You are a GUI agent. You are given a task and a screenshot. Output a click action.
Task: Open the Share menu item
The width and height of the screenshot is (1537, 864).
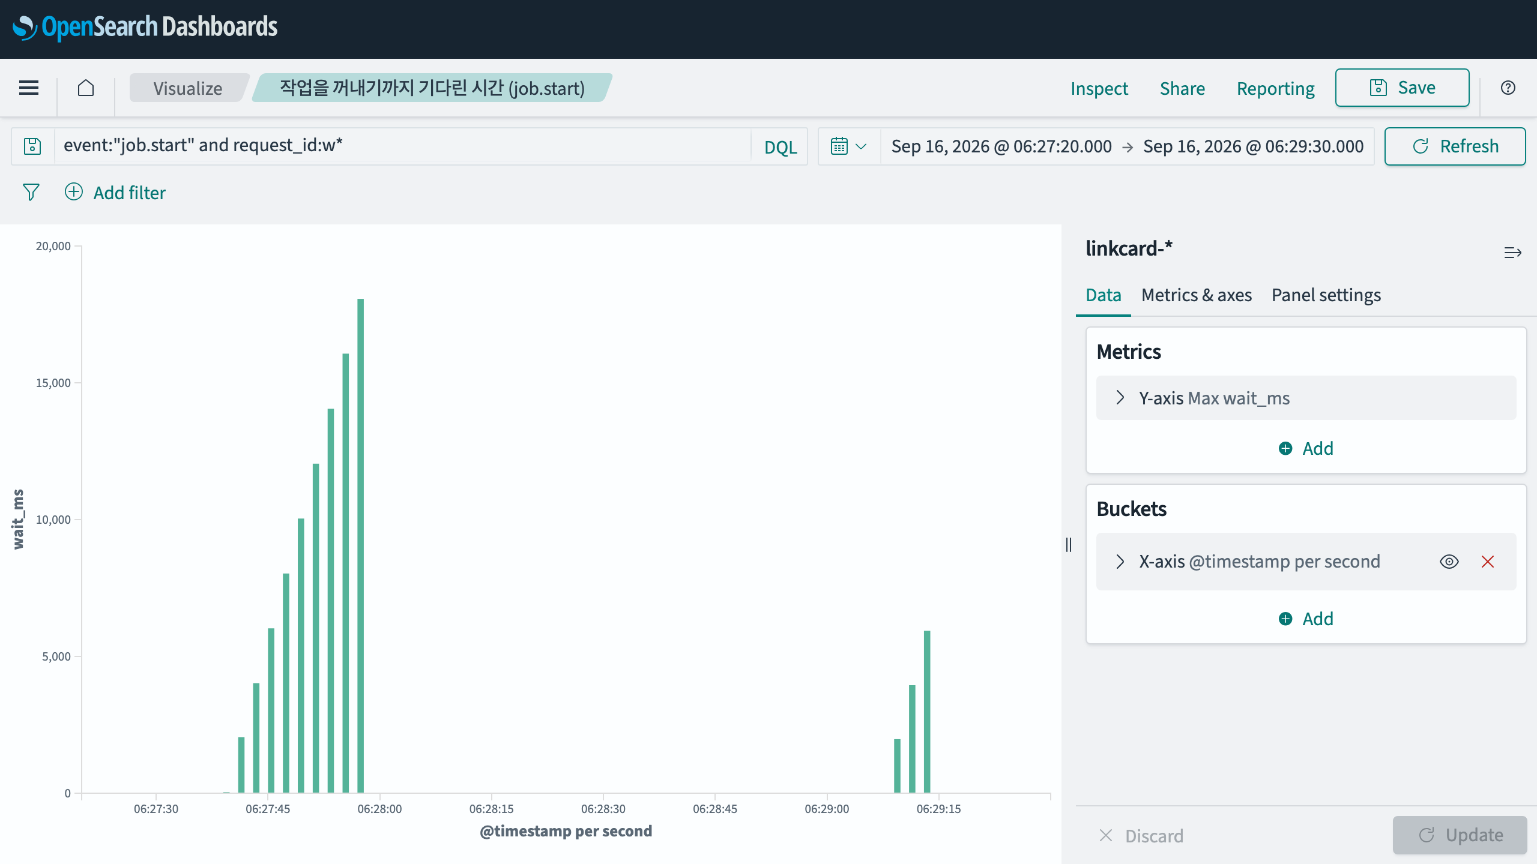coord(1182,88)
